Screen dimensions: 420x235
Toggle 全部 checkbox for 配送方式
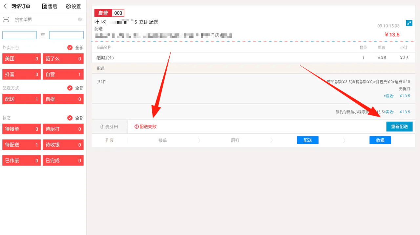tap(70, 88)
